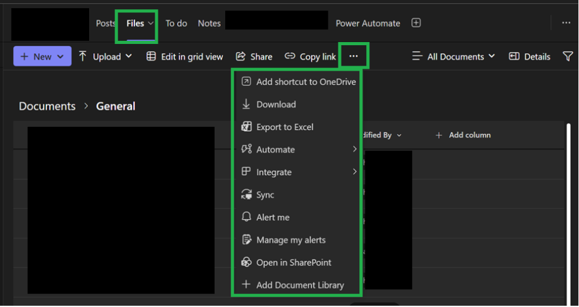
Task: Open the To do tab
Action: [x=176, y=24]
